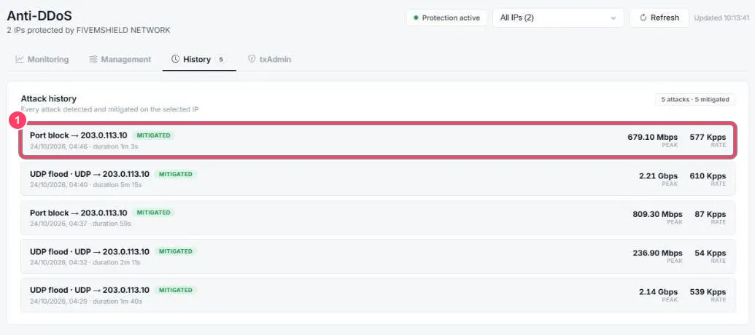Click the 610 Kpps rate value
Viewport: 755px width, 335px height.
tap(708, 176)
